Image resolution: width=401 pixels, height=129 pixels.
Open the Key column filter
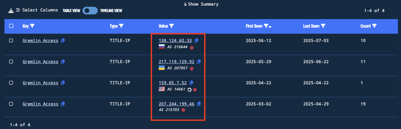tap(32, 26)
